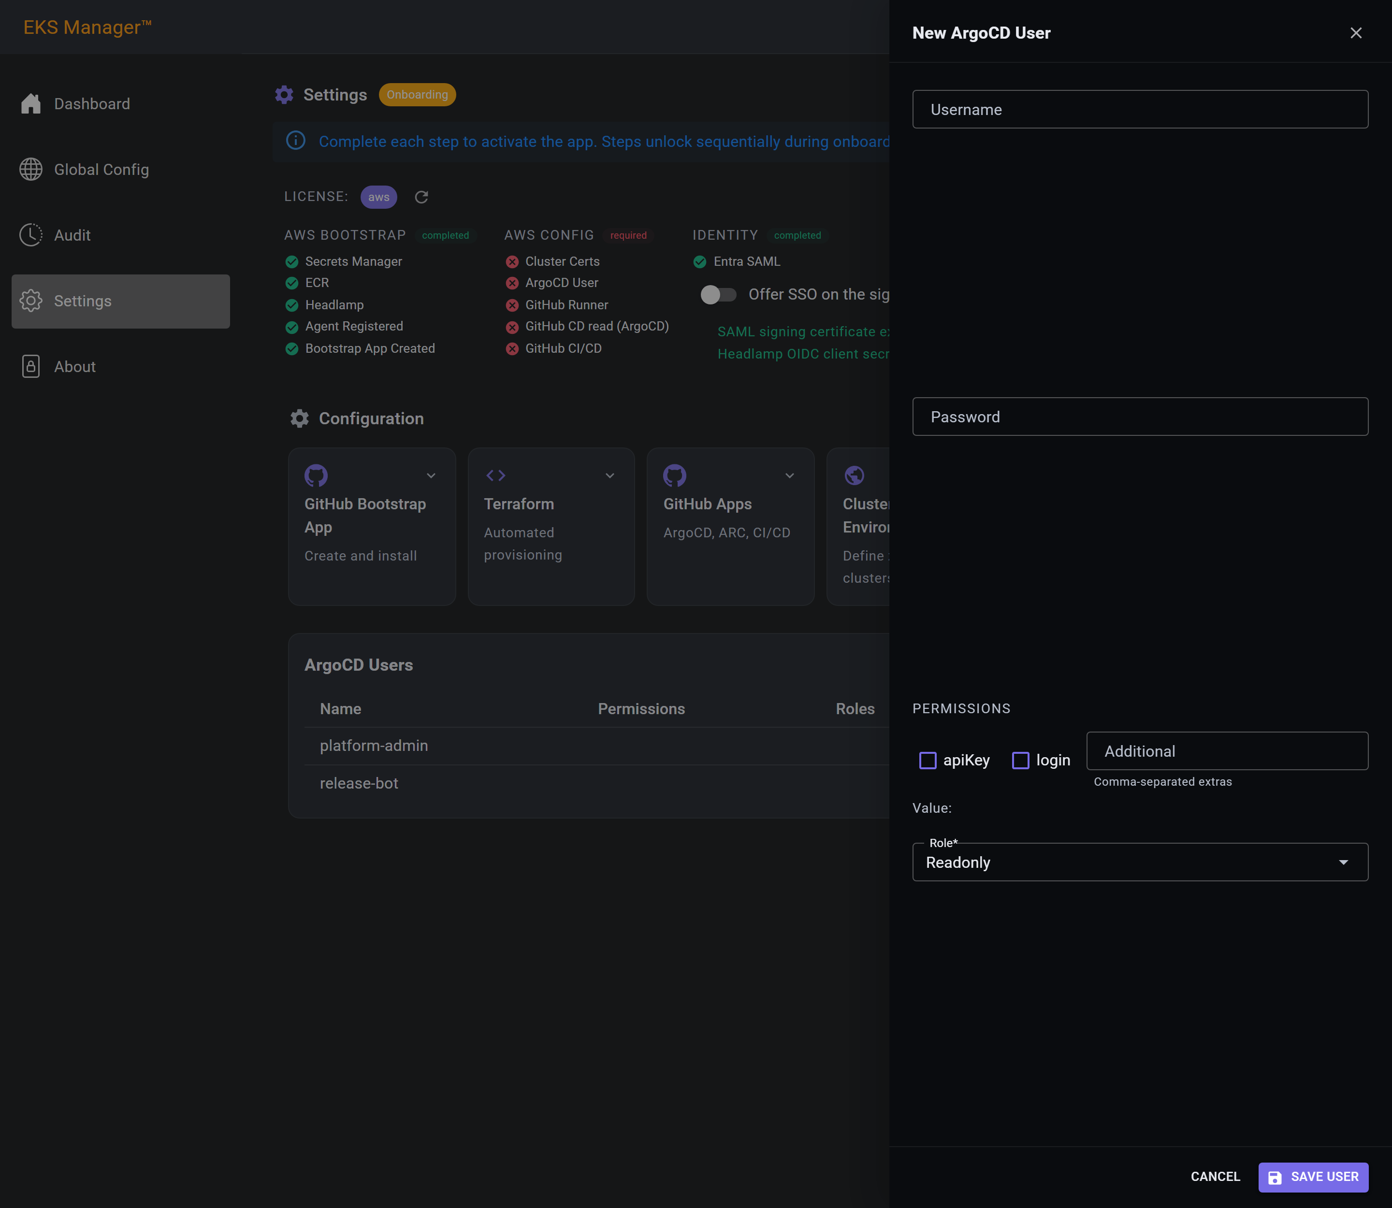Open the Role dropdown showing Readonly
The image size is (1392, 1208).
coord(1140,862)
